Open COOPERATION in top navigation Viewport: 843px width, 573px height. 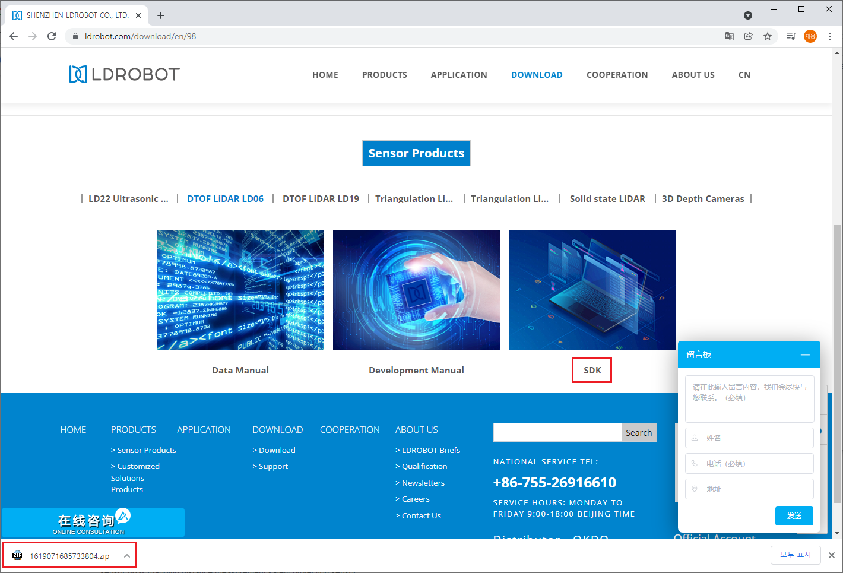617,75
